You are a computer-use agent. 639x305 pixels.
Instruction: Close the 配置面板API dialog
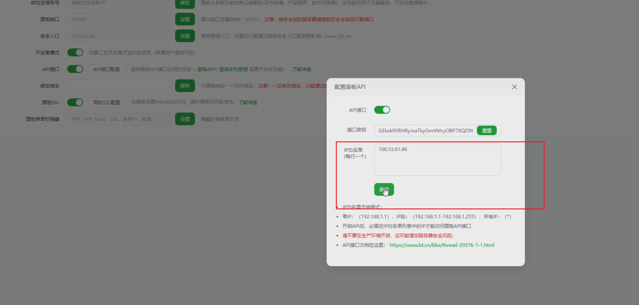514,87
